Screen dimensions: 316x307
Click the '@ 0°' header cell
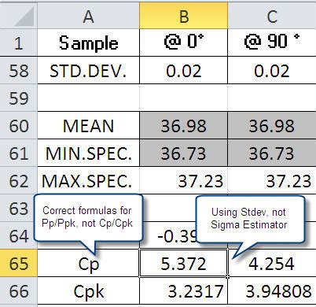click(184, 43)
